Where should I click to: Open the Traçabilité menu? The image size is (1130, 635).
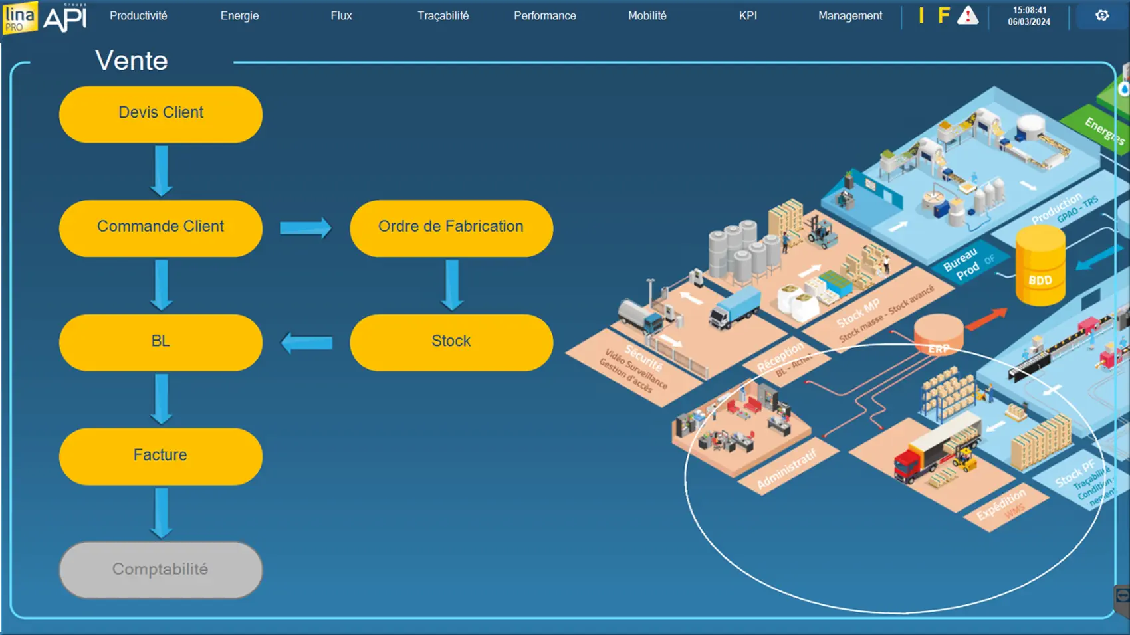point(443,15)
